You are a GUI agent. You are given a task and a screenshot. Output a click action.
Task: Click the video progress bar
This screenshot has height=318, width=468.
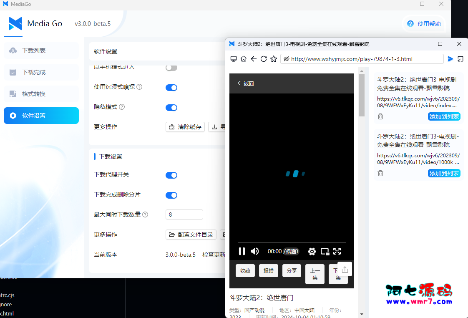[x=292, y=242]
